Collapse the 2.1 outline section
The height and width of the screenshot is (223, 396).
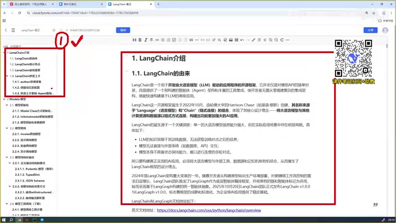click(x=7, y=105)
